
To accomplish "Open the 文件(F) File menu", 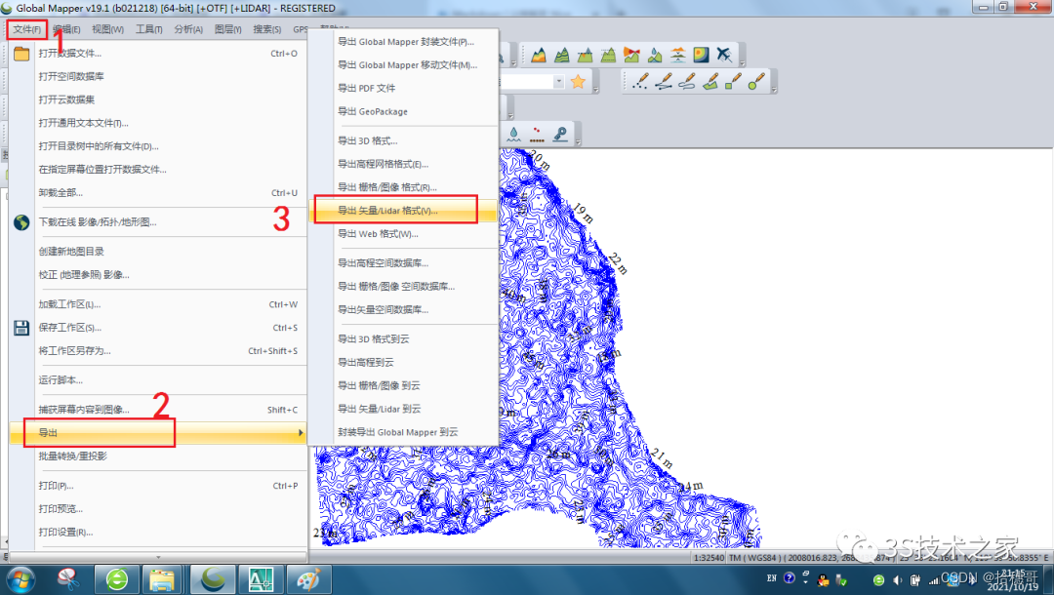I will [27, 29].
